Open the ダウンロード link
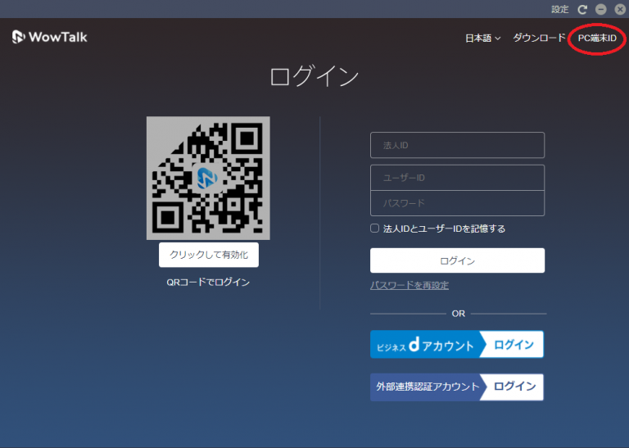629x448 pixels. [x=539, y=38]
